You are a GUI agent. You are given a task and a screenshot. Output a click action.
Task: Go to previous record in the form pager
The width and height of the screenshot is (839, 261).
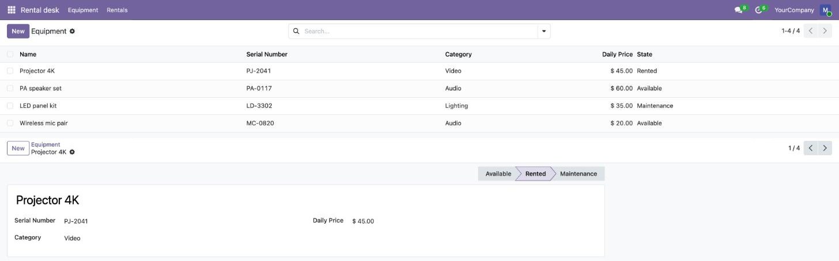pyautogui.click(x=811, y=148)
